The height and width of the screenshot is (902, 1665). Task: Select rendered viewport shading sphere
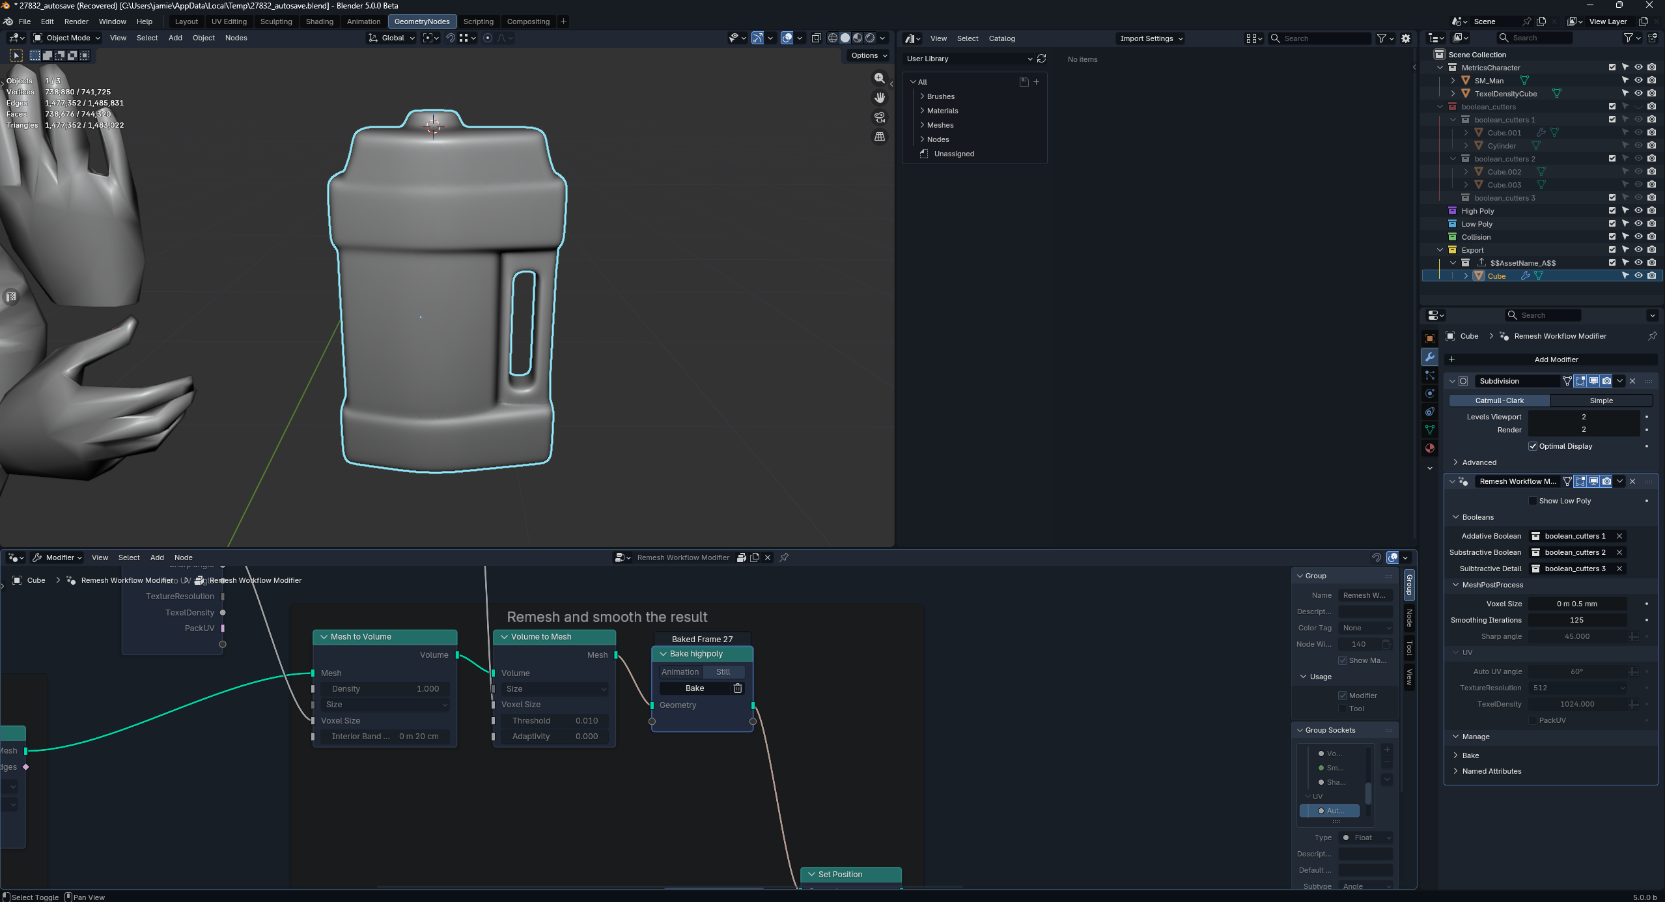870,38
